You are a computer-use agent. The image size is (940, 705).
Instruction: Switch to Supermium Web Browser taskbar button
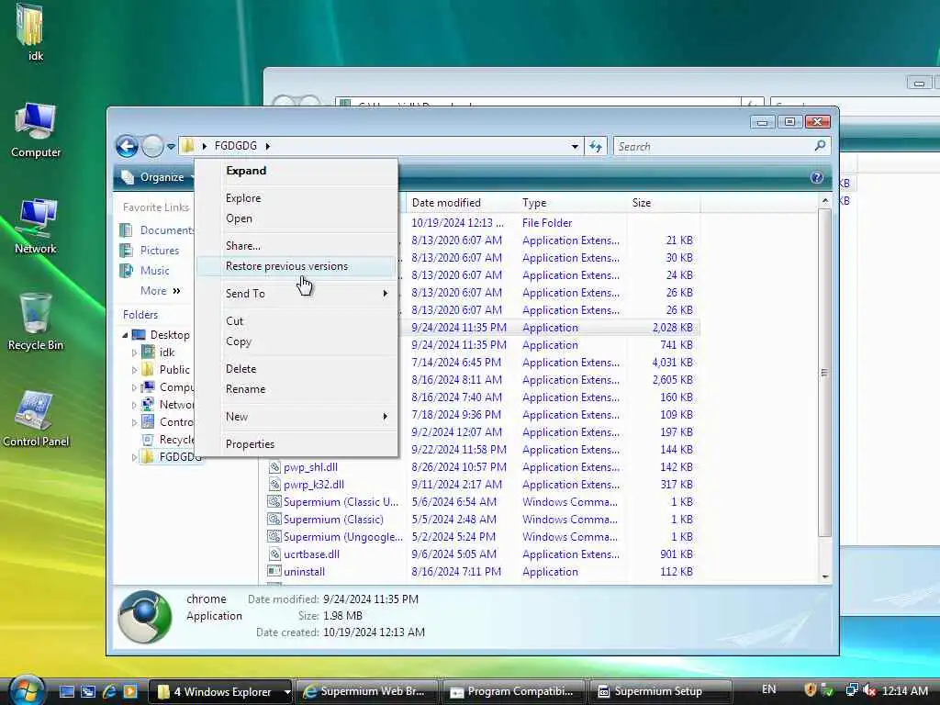click(x=367, y=691)
